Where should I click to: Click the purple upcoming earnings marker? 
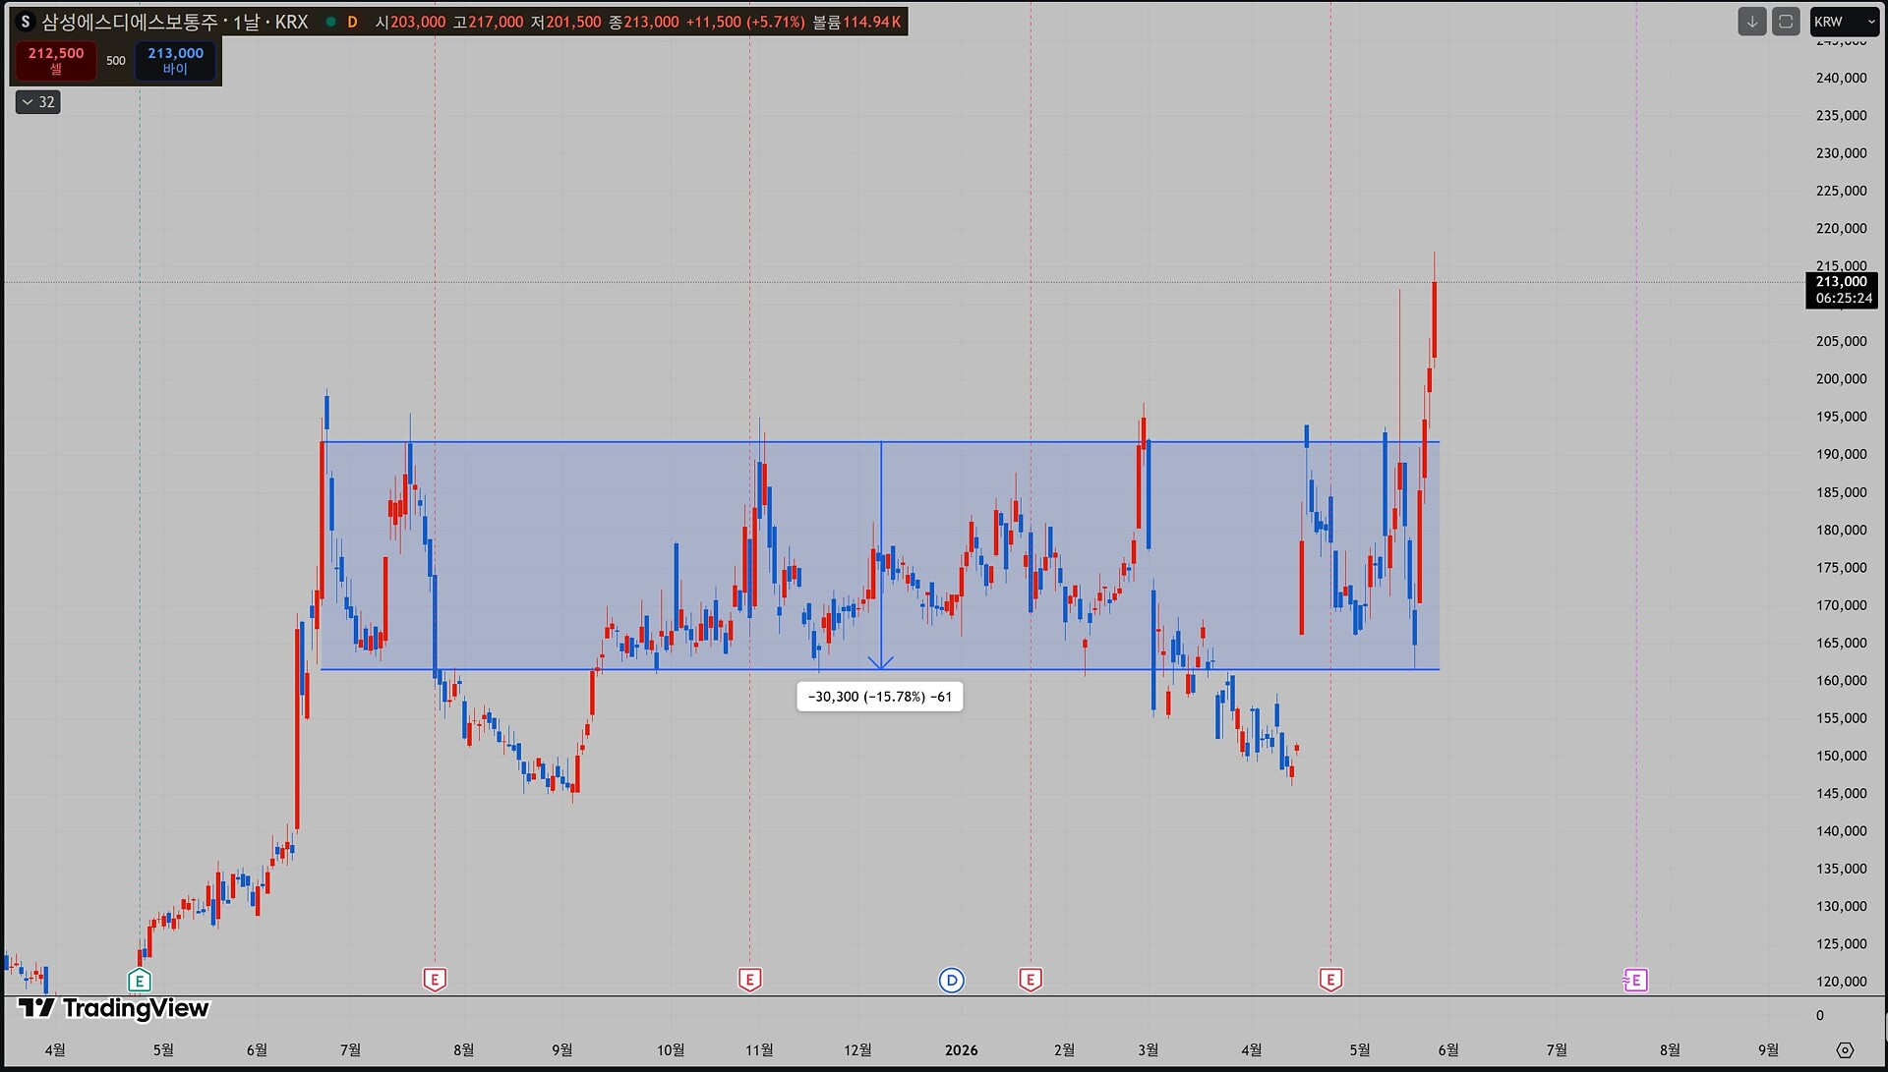1635,980
